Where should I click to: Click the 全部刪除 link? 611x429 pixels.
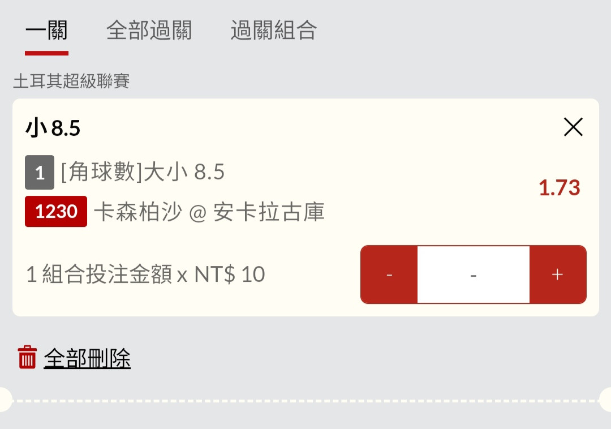pos(87,358)
